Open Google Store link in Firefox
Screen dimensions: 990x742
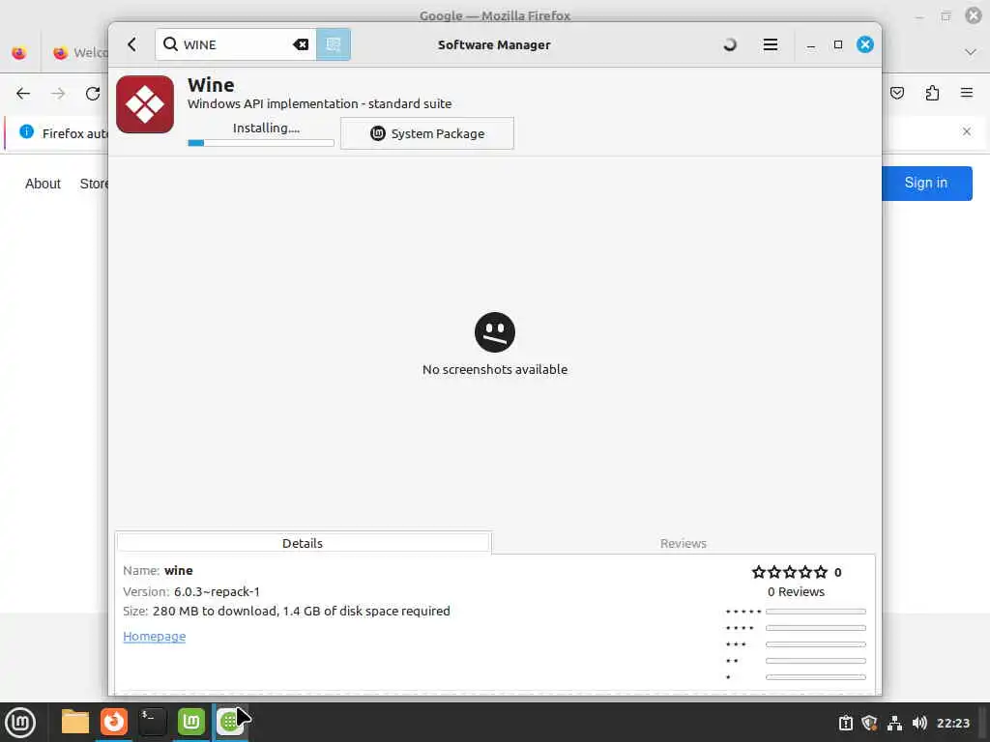[94, 184]
